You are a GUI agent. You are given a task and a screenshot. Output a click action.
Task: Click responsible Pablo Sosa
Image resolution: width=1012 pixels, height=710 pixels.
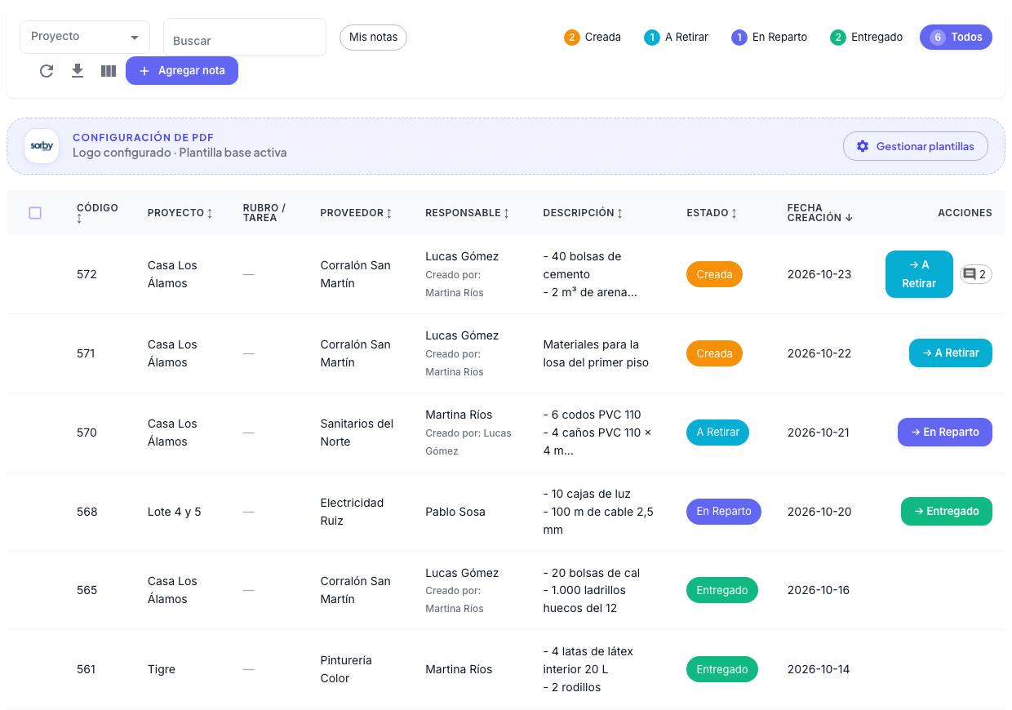pos(455,512)
